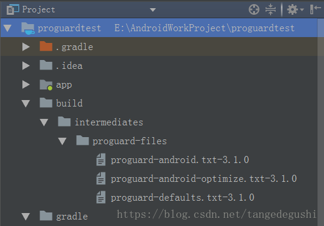Click the E:\AndroidWorkProject\proguardtest path text

pyautogui.click(x=204, y=28)
